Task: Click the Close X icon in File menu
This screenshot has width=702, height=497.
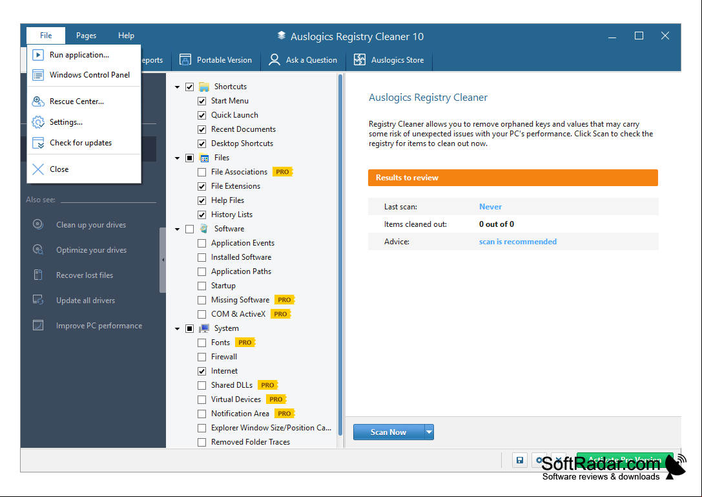Action: point(38,169)
